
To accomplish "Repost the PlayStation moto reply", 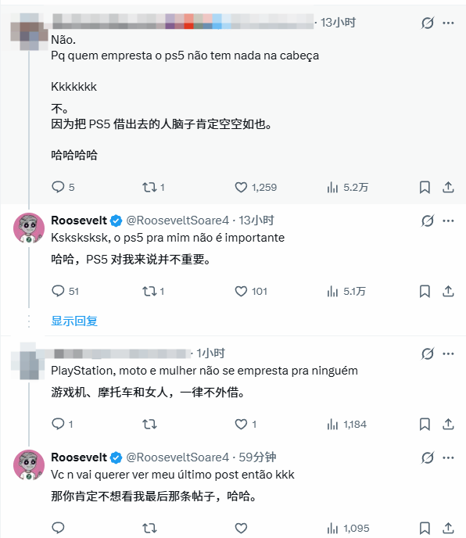I will pos(149,425).
